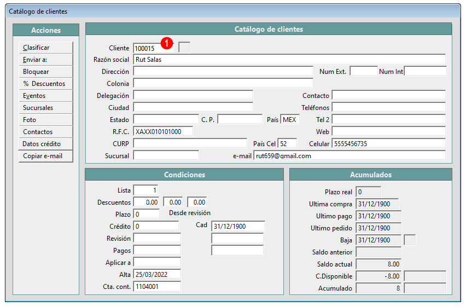Click the Ultimo pedido date field
This screenshot has width=466, height=307.
click(378, 228)
